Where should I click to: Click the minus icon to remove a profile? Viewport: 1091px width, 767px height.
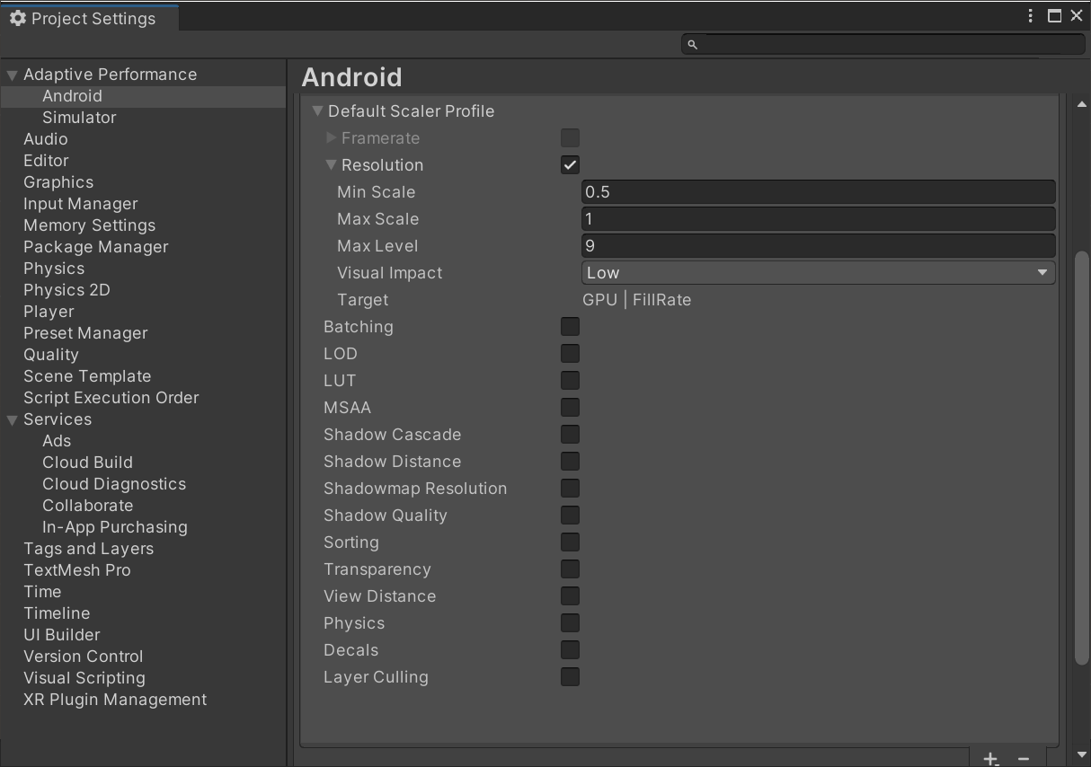tap(1023, 759)
